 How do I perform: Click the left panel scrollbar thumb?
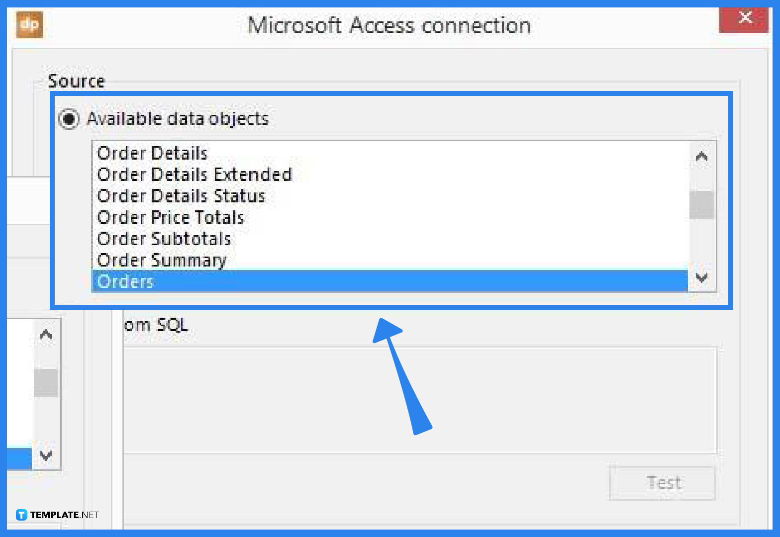point(46,383)
